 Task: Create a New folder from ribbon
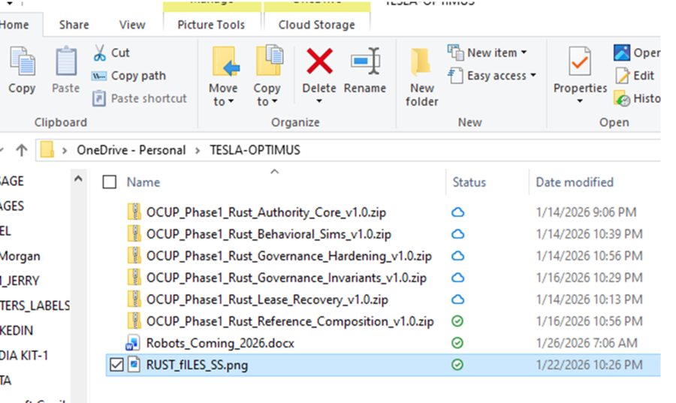[421, 75]
